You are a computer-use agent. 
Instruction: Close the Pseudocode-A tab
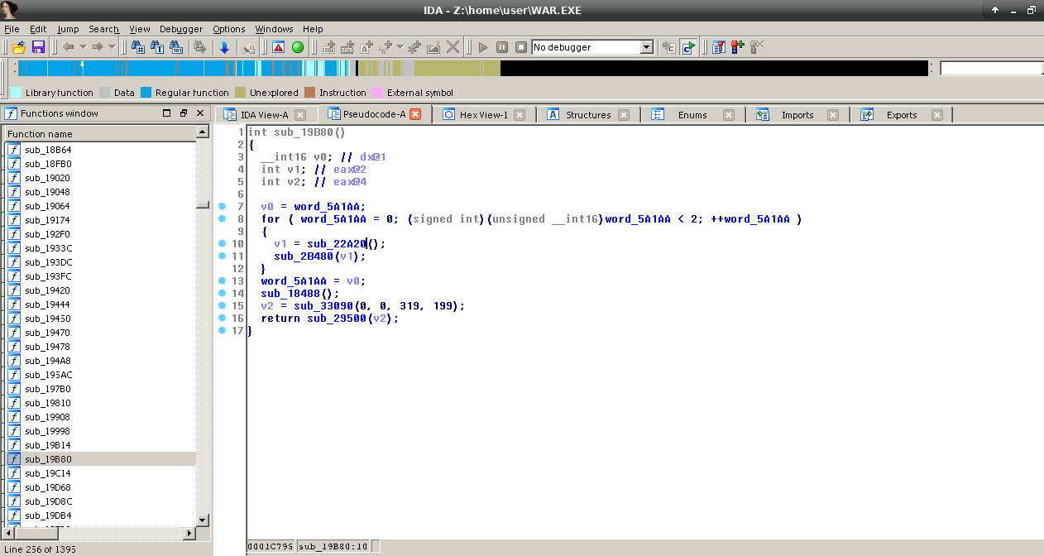click(x=415, y=115)
